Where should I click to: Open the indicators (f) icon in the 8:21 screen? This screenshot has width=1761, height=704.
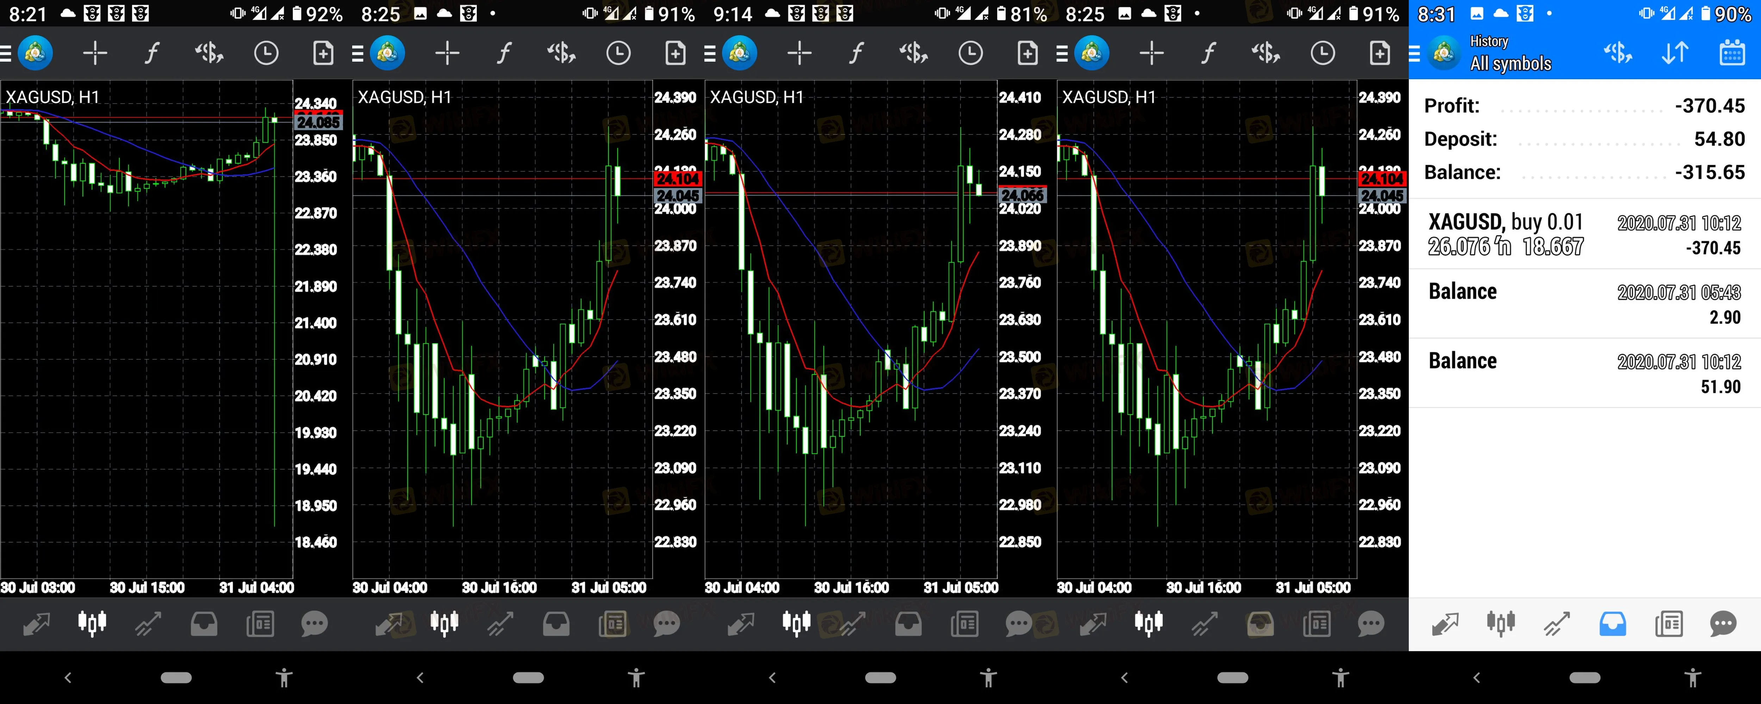tap(152, 53)
